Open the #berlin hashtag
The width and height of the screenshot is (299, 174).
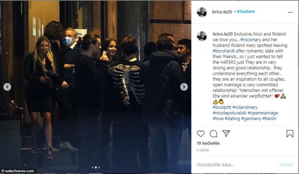pyautogui.click(x=269, y=118)
